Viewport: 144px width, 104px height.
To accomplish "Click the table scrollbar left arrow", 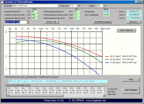I will pos(8,95).
